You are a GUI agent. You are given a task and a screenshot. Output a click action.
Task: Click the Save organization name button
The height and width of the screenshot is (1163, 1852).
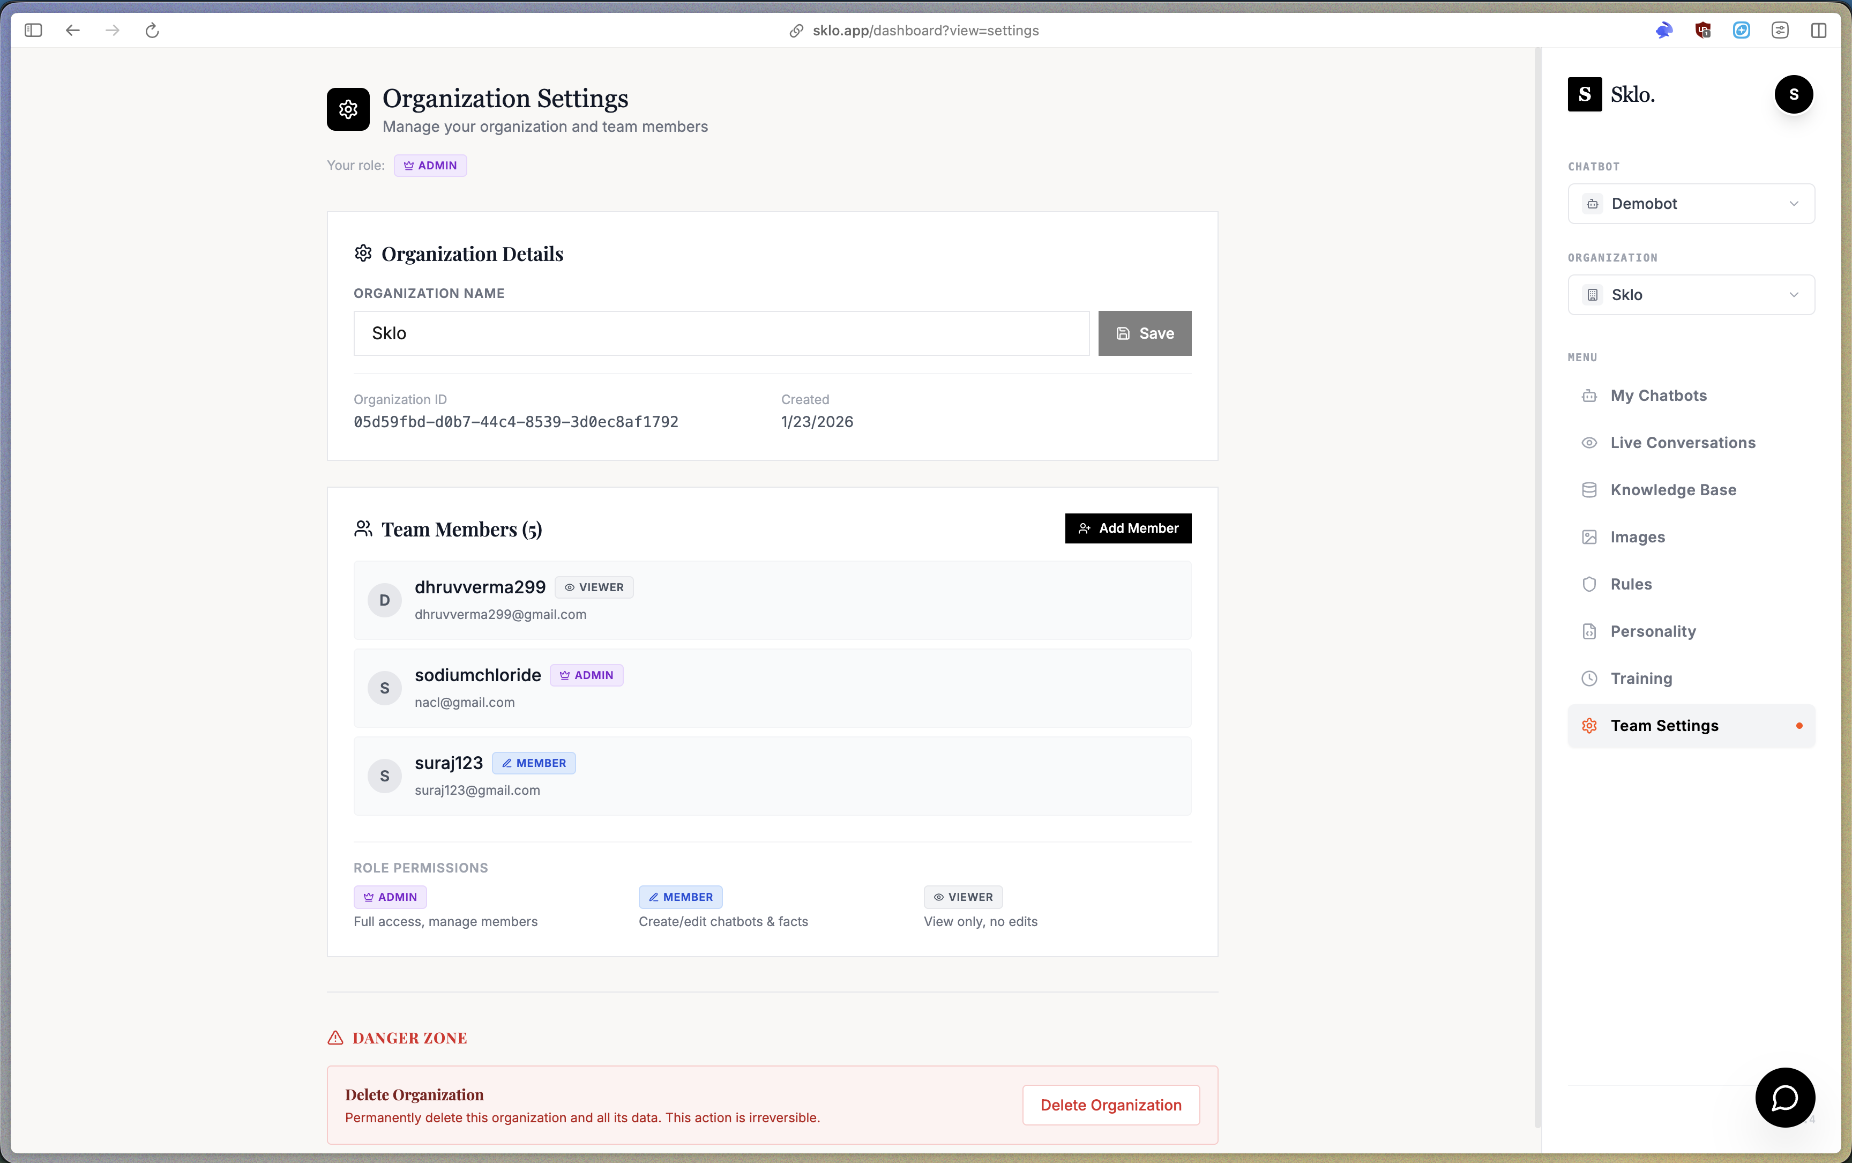1145,334
